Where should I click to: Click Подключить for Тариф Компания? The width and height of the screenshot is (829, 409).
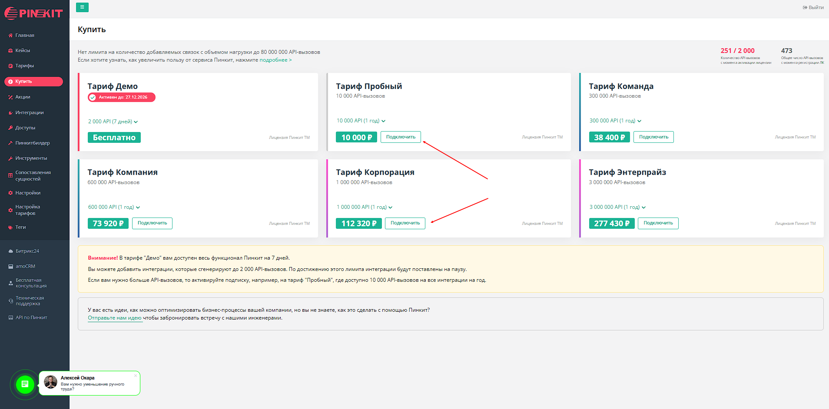(152, 223)
